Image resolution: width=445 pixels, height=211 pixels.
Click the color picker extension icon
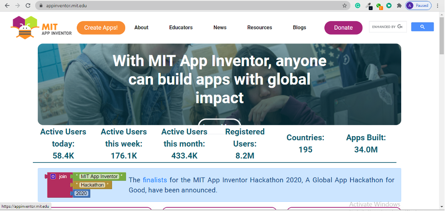point(369,5)
